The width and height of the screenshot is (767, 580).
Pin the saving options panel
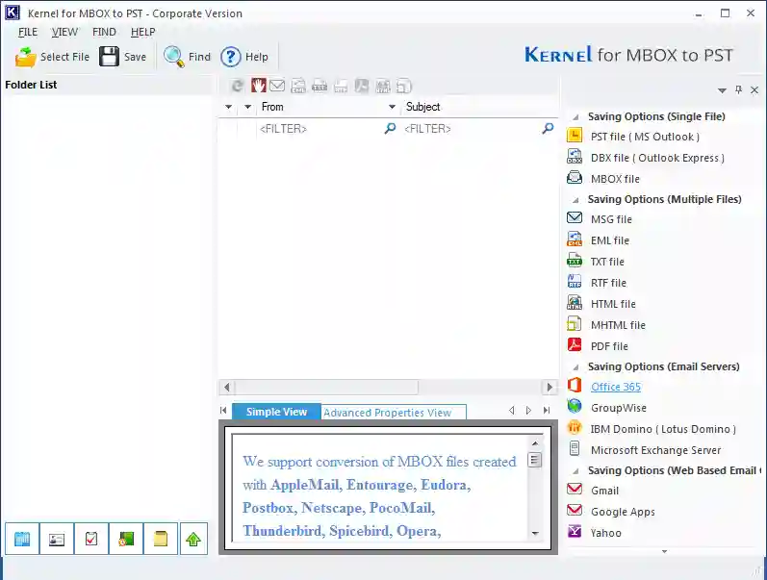[739, 90]
